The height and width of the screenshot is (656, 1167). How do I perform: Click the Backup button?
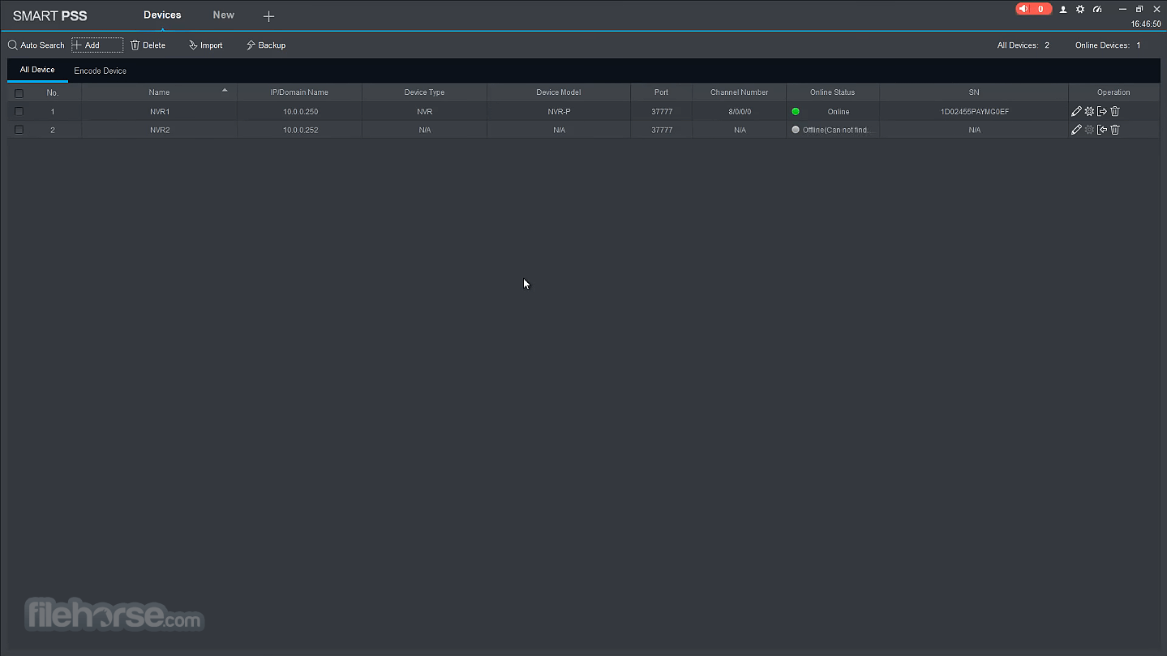[266, 45]
